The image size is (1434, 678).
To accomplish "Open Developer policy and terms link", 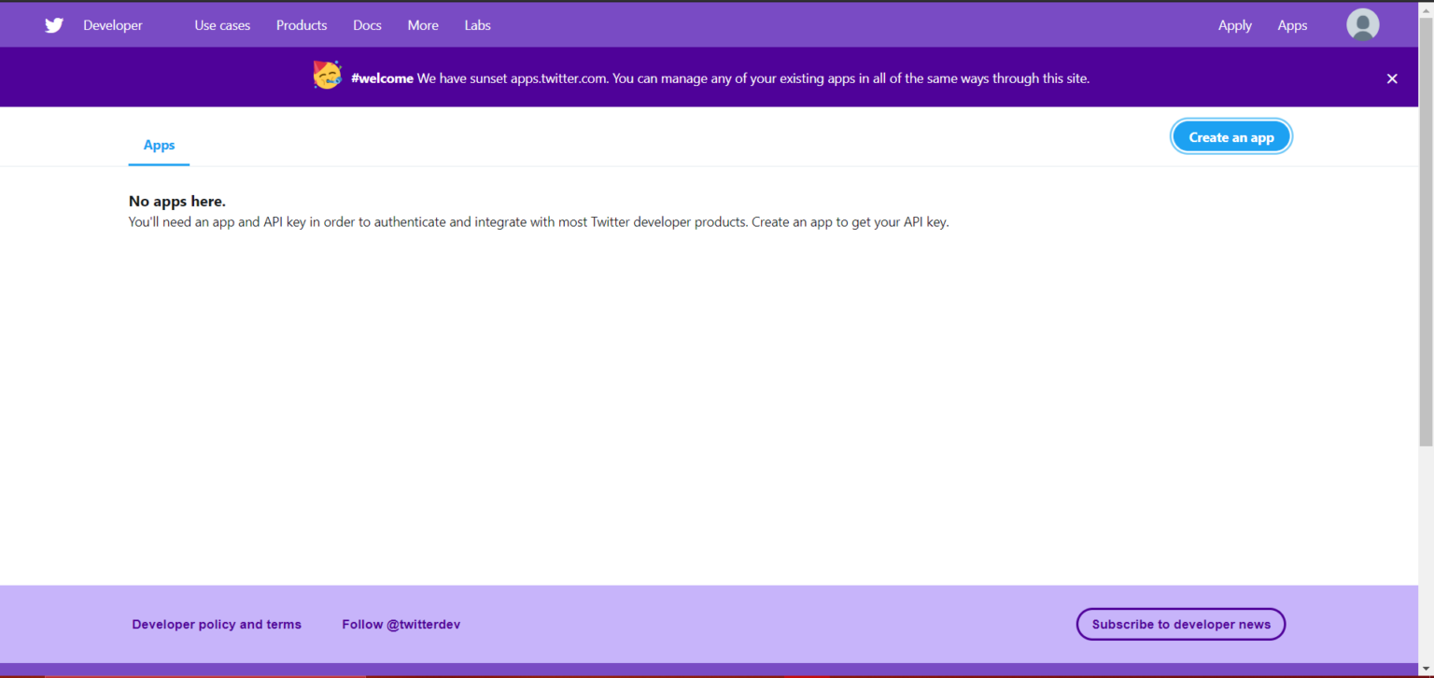I will [217, 624].
